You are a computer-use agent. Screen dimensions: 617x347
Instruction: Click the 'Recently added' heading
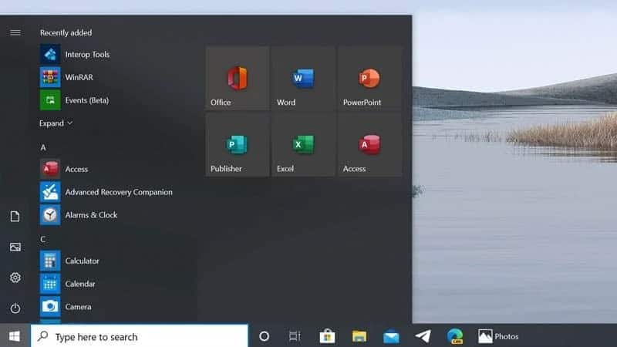66,32
